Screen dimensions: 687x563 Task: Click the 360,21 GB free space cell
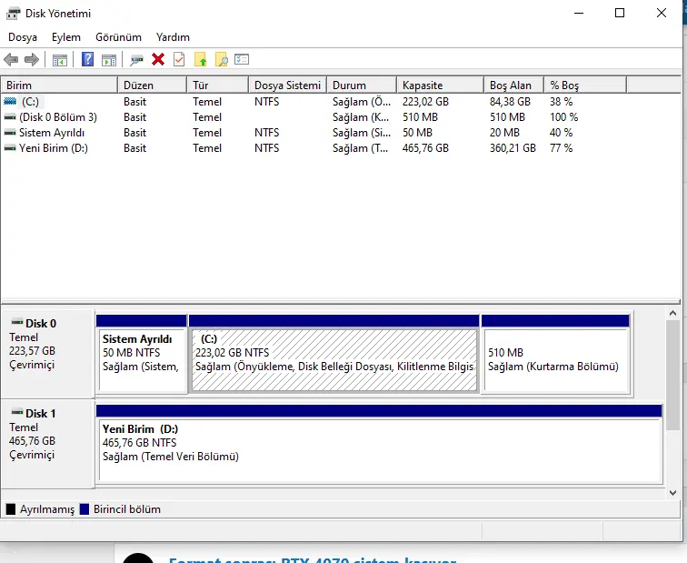[x=513, y=148]
